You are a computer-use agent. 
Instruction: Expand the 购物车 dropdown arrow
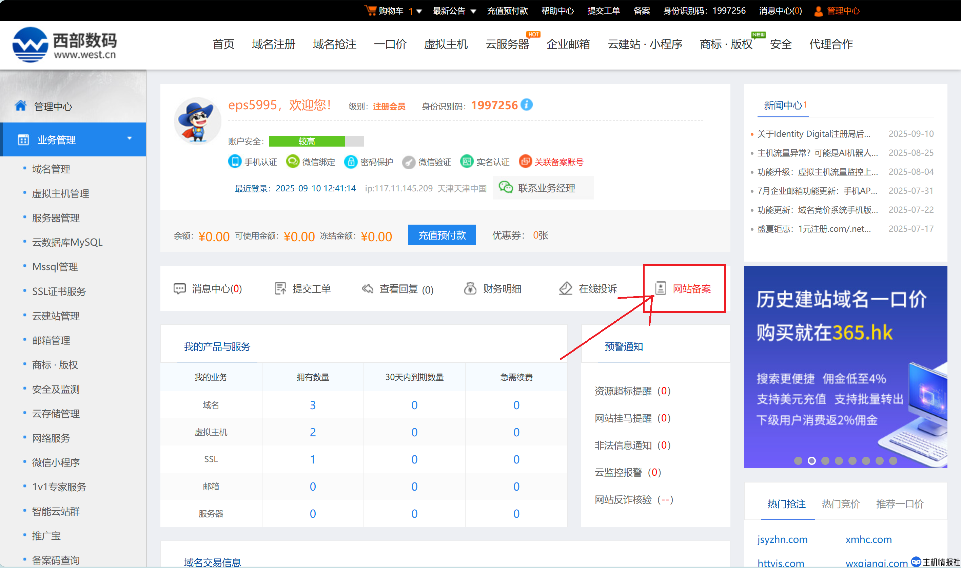pyautogui.click(x=419, y=11)
